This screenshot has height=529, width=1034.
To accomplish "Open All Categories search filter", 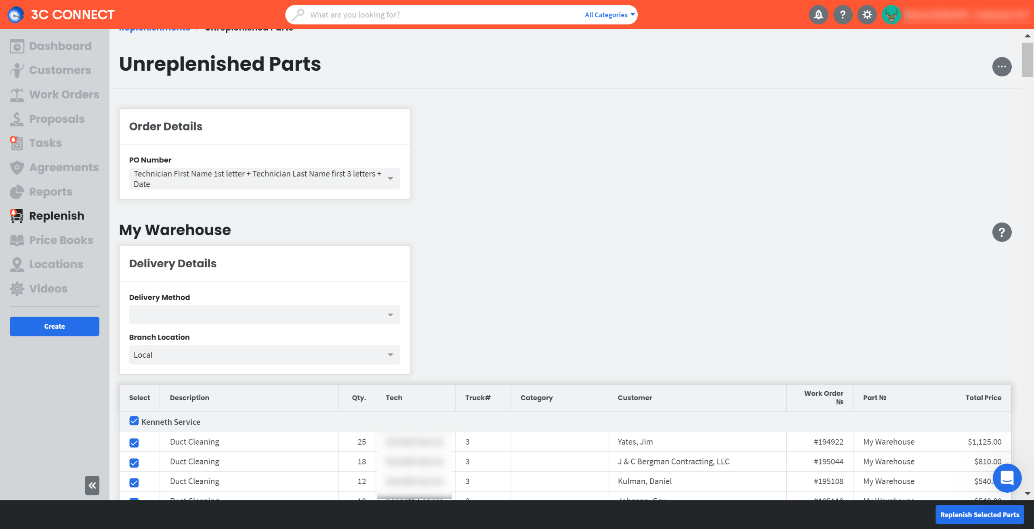I will [x=609, y=15].
